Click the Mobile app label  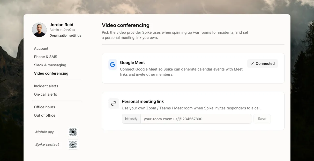[x=45, y=132]
